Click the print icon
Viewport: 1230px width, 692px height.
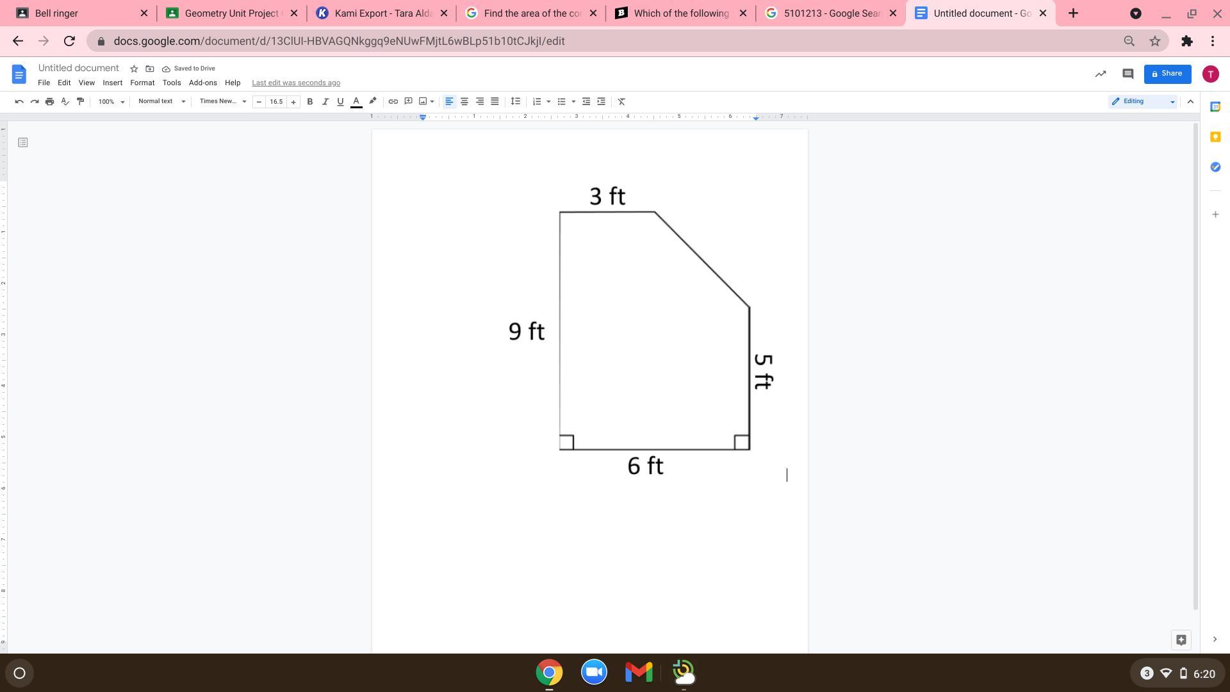[49, 102]
